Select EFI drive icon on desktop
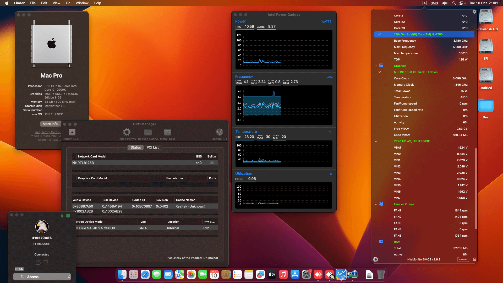 click(486, 46)
